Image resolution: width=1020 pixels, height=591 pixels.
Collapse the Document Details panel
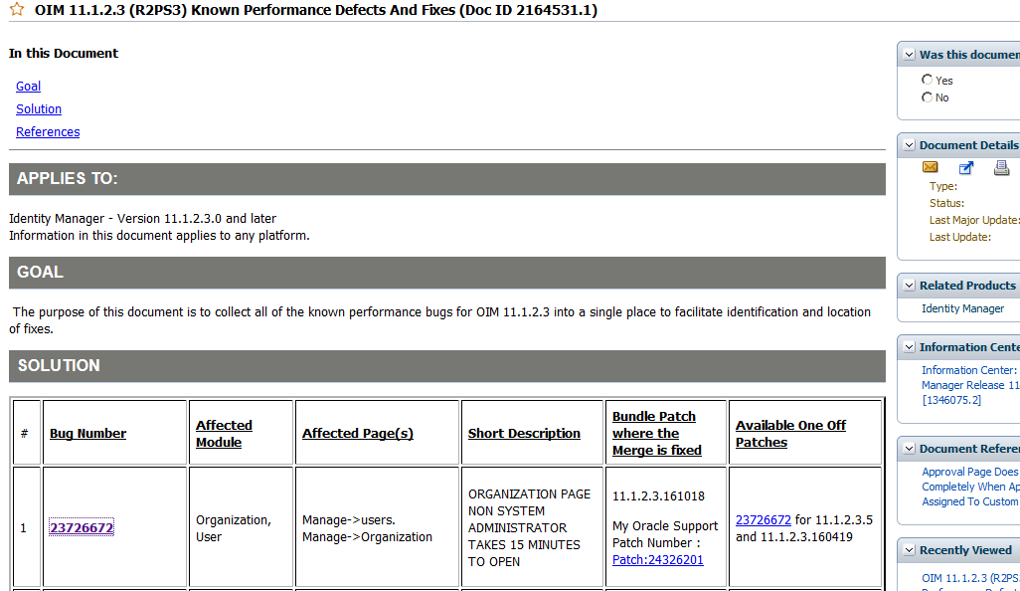tap(909, 145)
